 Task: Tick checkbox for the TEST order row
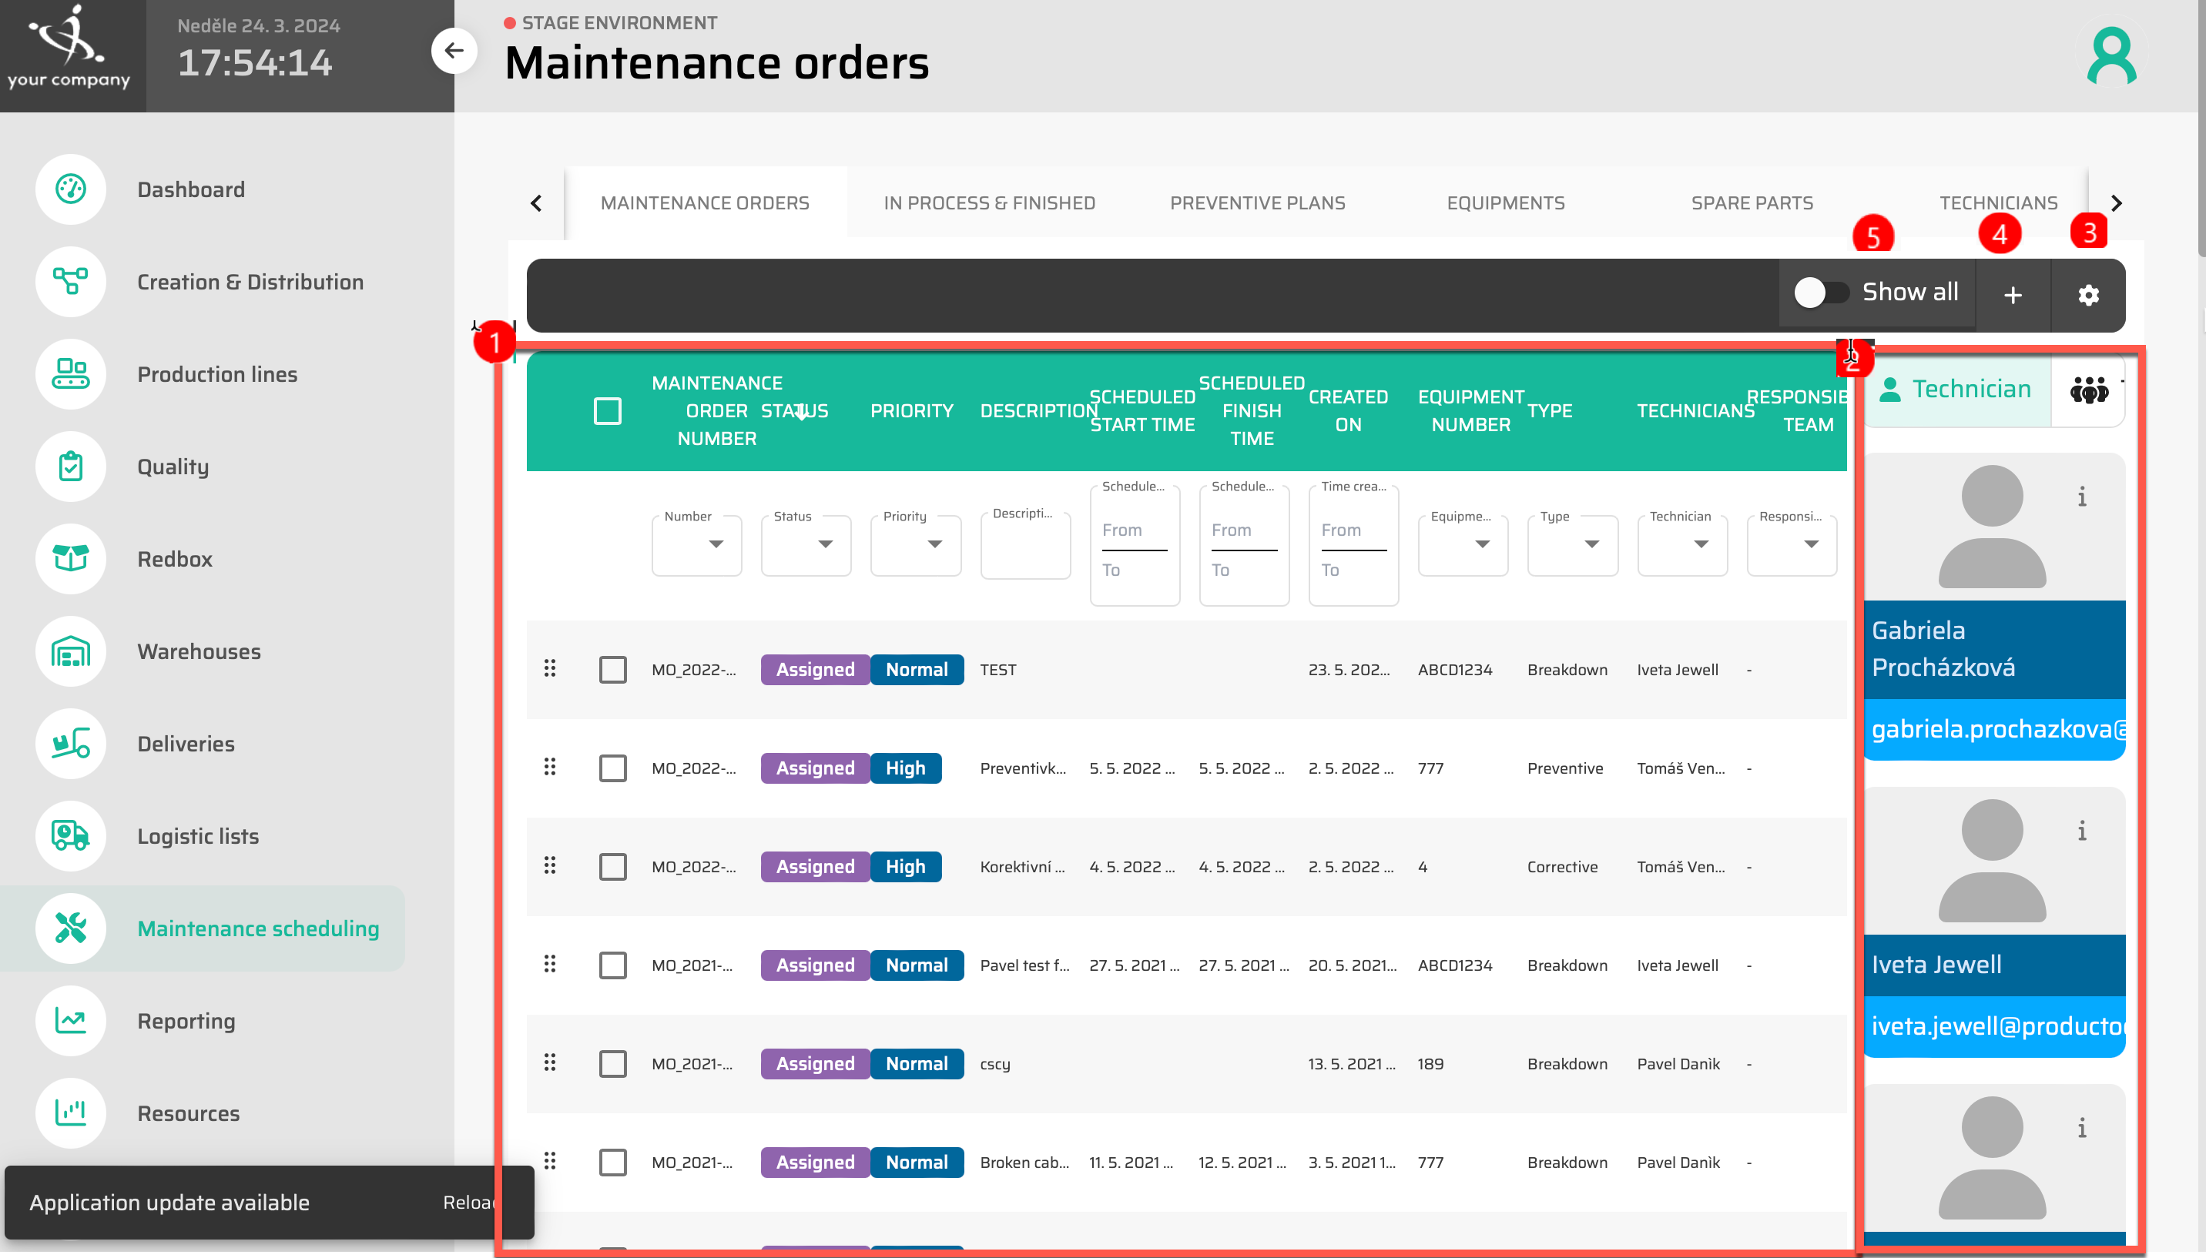click(x=613, y=670)
